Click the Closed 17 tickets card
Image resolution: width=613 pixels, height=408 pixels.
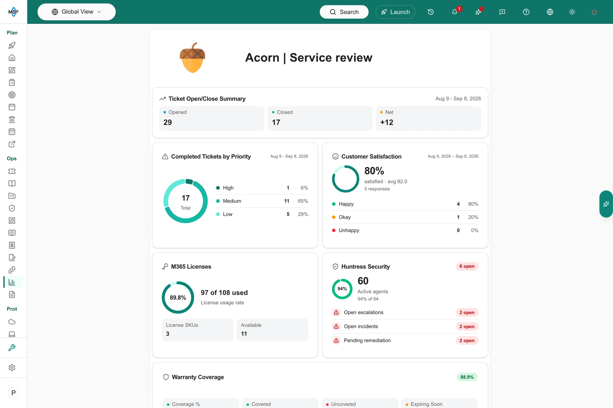point(320,118)
